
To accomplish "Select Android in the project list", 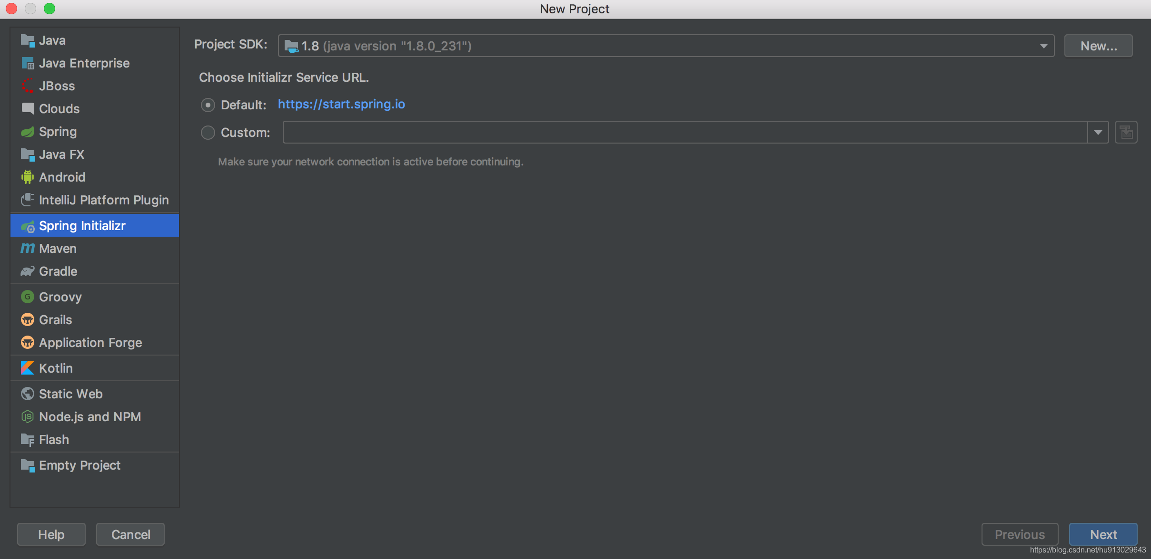I will pyautogui.click(x=95, y=177).
